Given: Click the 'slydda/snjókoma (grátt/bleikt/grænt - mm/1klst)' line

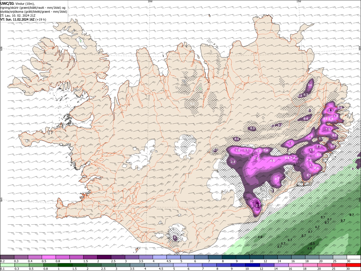Looking at the screenshot, I should [34, 12].
